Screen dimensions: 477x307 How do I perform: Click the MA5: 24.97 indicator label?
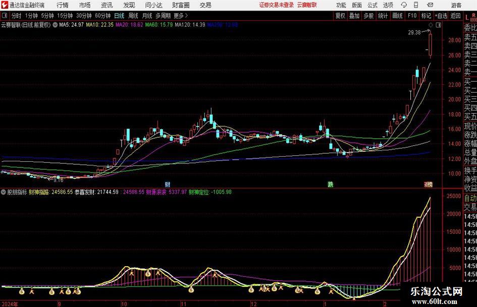[x=71, y=25]
